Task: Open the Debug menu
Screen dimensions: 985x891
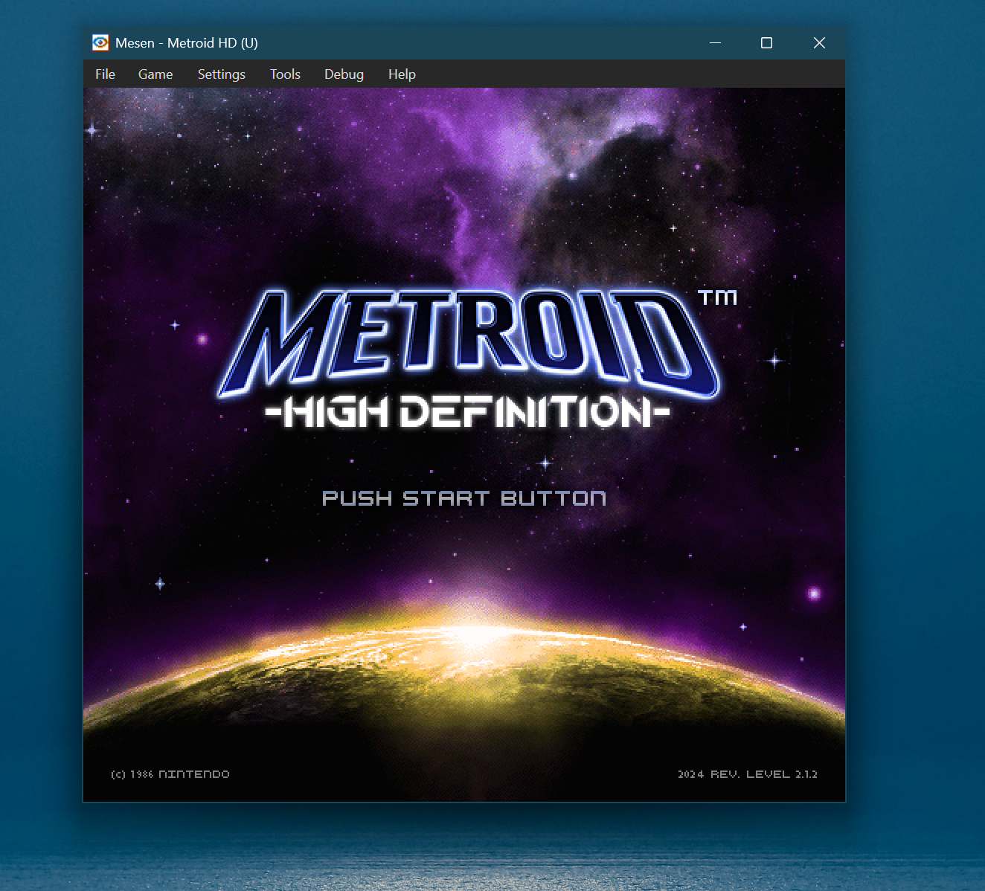Action: [344, 74]
